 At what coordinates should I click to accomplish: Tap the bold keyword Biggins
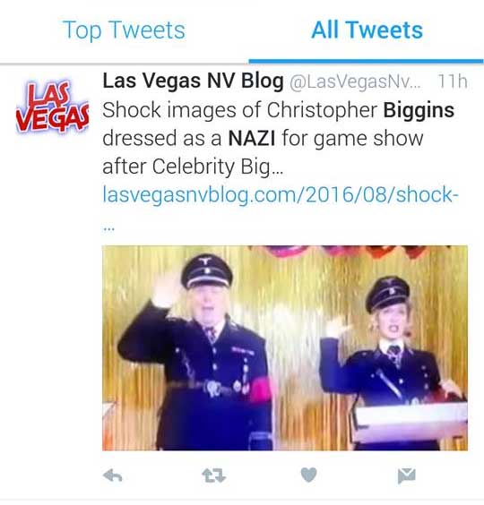(x=419, y=110)
